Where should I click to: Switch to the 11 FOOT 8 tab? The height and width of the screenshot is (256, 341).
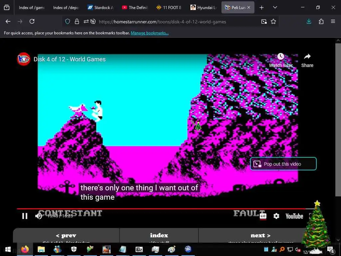169,8
